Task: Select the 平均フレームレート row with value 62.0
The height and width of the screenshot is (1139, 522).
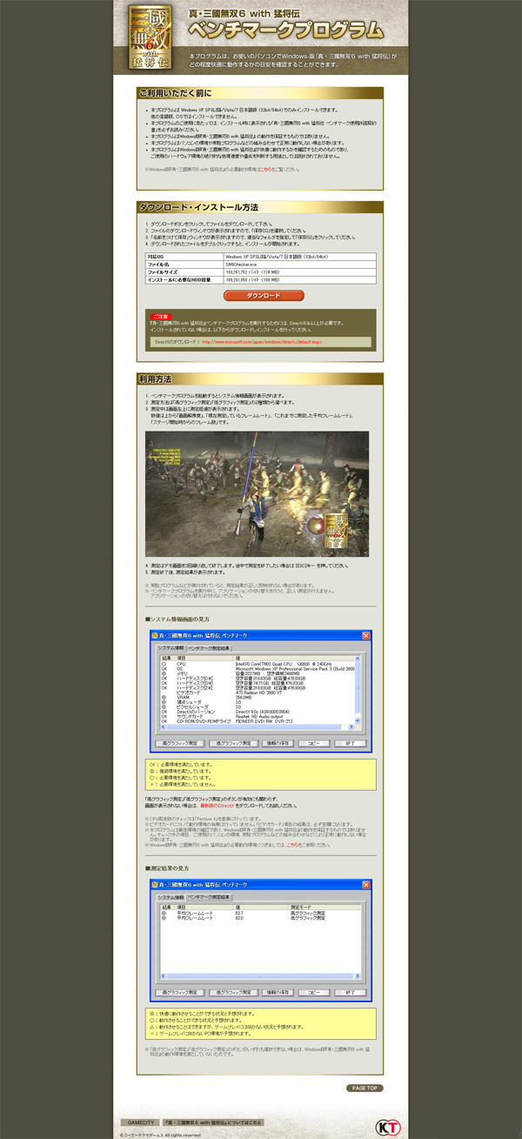Action: (x=261, y=917)
